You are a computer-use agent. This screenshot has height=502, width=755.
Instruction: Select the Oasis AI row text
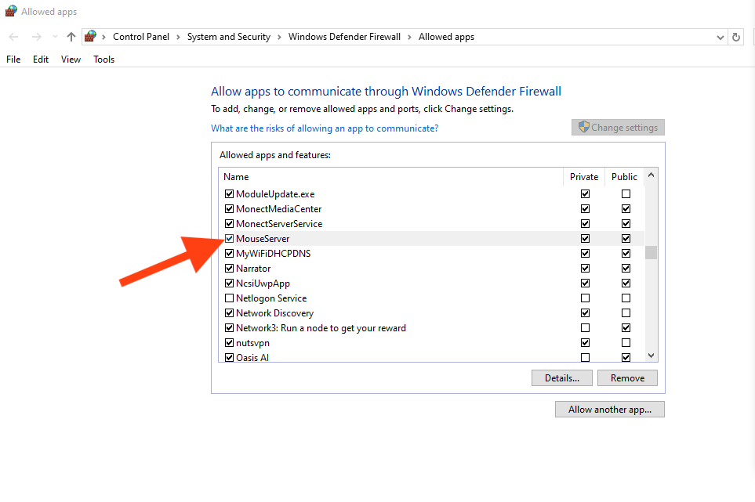point(252,358)
